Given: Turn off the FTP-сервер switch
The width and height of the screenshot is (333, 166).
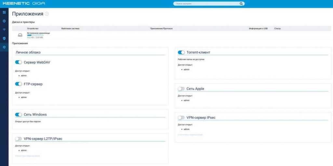Looking at the screenshot, I should tap(19, 84).
